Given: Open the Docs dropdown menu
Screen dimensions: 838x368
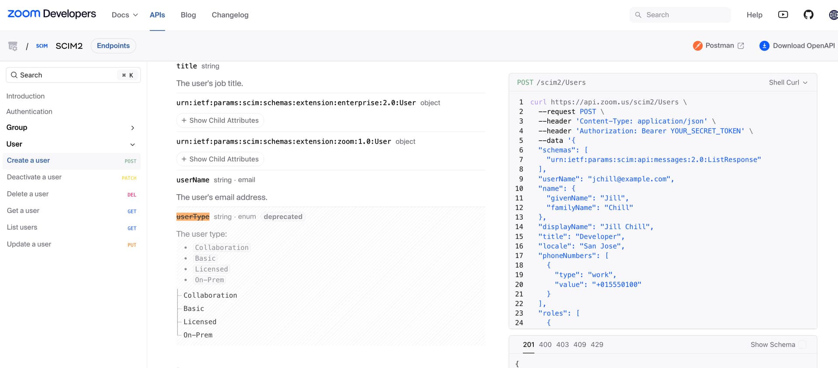Looking at the screenshot, I should point(124,15).
